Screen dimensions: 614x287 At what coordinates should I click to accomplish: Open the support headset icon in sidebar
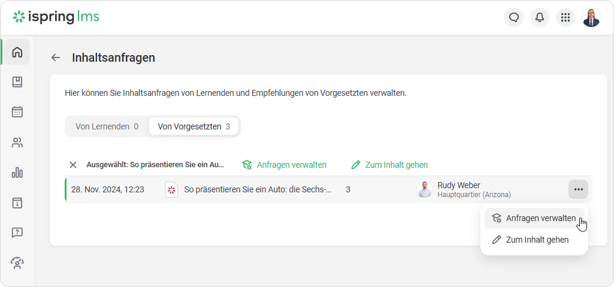(17, 262)
